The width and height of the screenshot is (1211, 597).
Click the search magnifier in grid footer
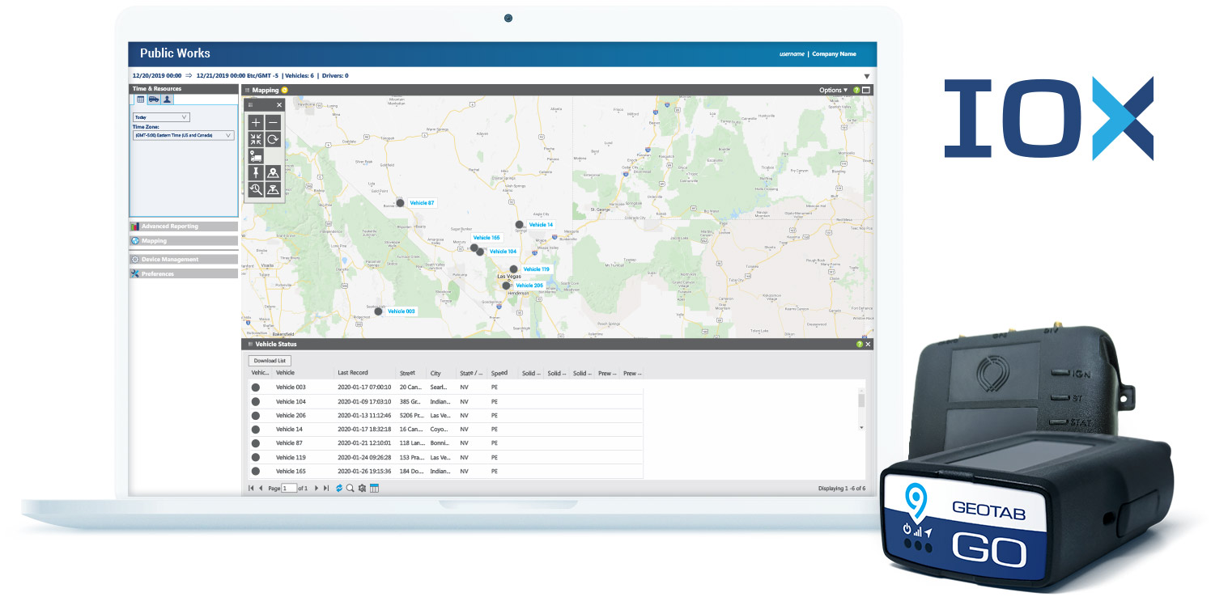click(x=350, y=489)
